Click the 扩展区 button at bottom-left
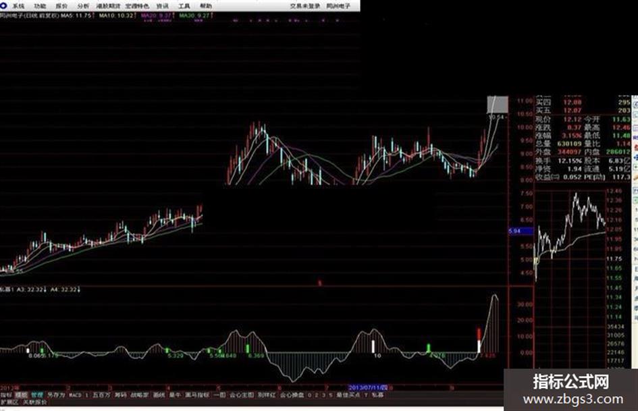This screenshot has height=411, width=638. coord(9,402)
